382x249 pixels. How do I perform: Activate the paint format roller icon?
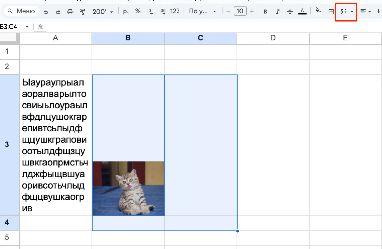coord(82,12)
